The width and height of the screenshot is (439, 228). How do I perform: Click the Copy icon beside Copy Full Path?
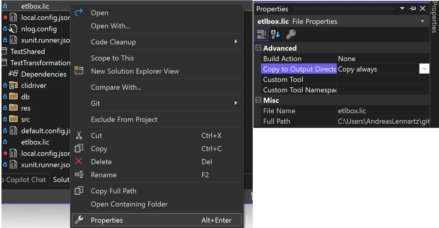[x=79, y=191]
